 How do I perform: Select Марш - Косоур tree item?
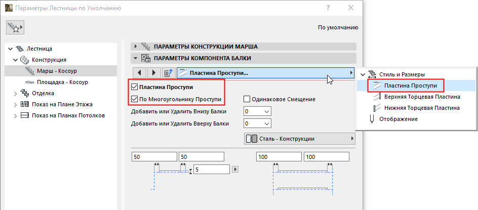(57, 71)
